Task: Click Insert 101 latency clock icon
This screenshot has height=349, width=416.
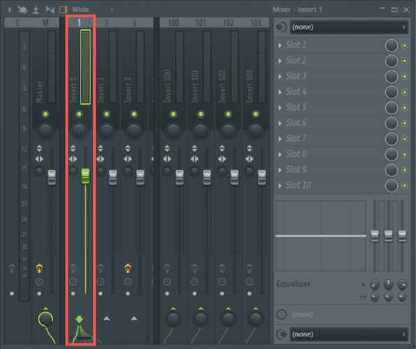Action: click(194, 281)
